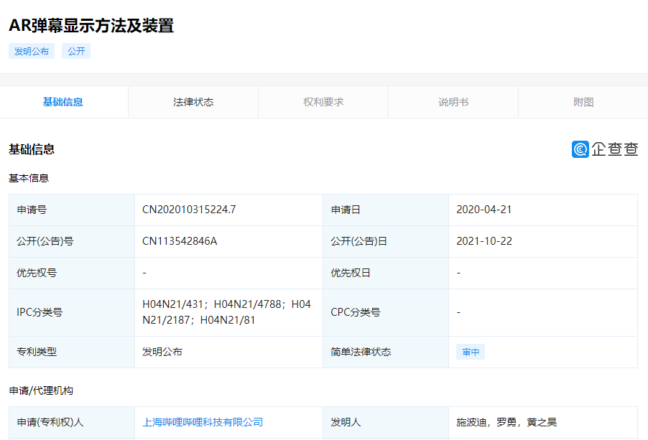Select the 基础信息 tab

(63, 102)
